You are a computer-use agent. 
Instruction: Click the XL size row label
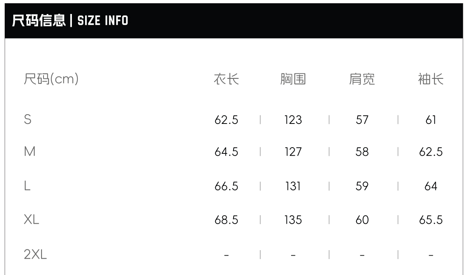[31, 220]
